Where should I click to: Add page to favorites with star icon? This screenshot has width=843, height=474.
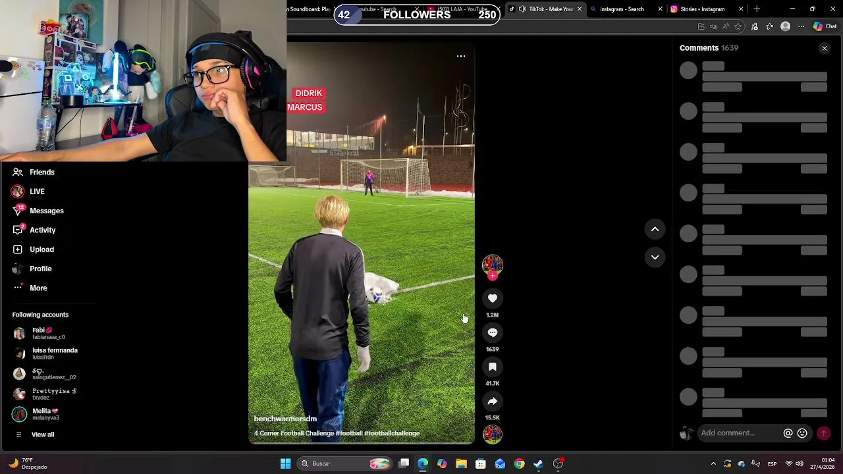[x=738, y=26]
